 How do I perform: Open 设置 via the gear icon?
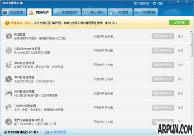[154, 3]
